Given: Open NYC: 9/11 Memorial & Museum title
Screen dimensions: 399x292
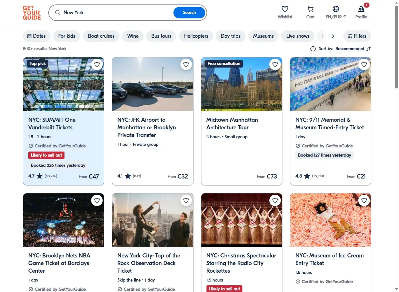Looking at the screenshot, I should click(x=330, y=124).
